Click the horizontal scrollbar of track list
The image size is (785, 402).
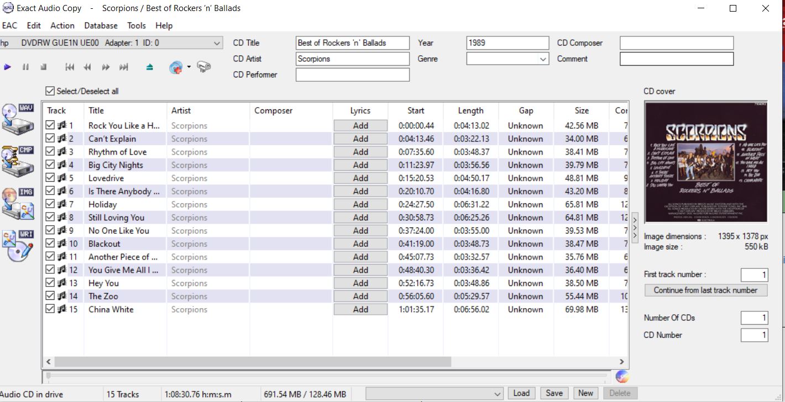pyautogui.click(x=253, y=362)
